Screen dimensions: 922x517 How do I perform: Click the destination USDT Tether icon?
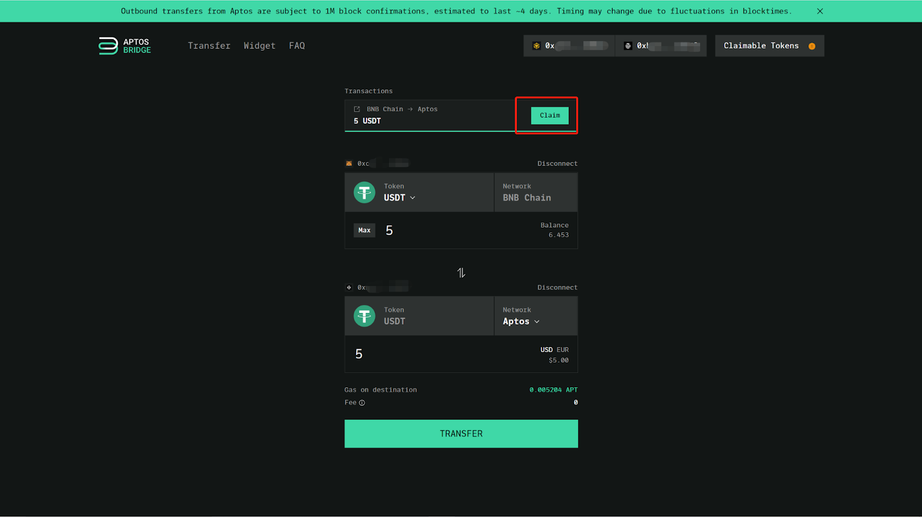pyautogui.click(x=364, y=316)
